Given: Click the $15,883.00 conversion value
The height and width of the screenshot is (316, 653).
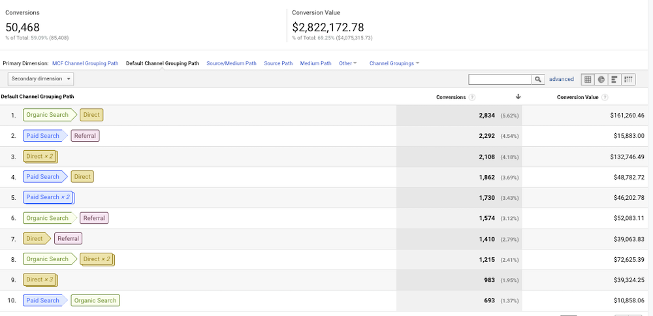Looking at the screenshot, I should point(629,136).
